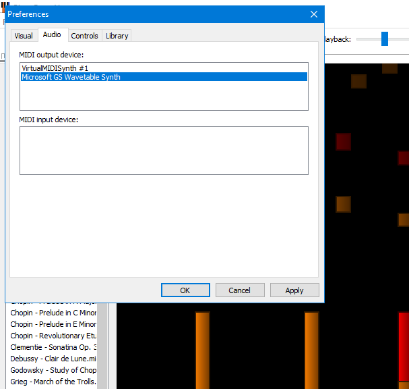Select Grieg - March of the Trolls
This screenshot has width=409, height=389.
(x=53, y=382)
